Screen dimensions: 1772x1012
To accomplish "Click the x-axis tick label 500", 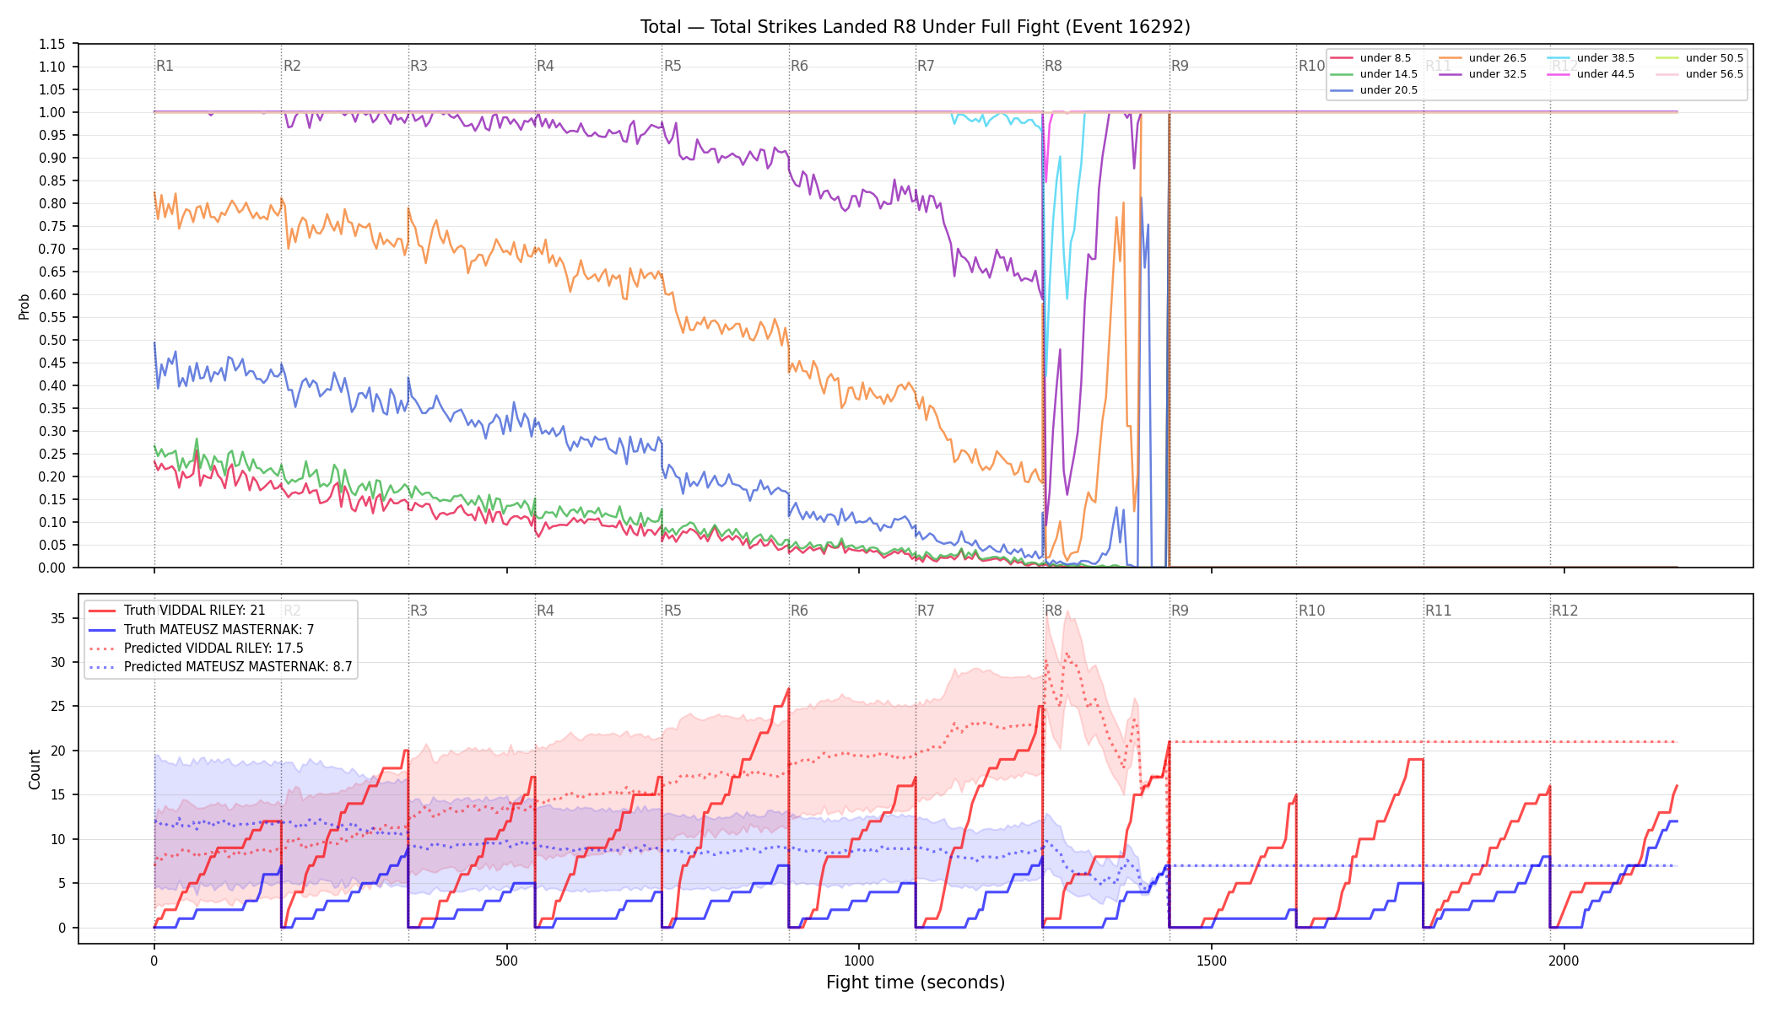I will click(506, 961).
